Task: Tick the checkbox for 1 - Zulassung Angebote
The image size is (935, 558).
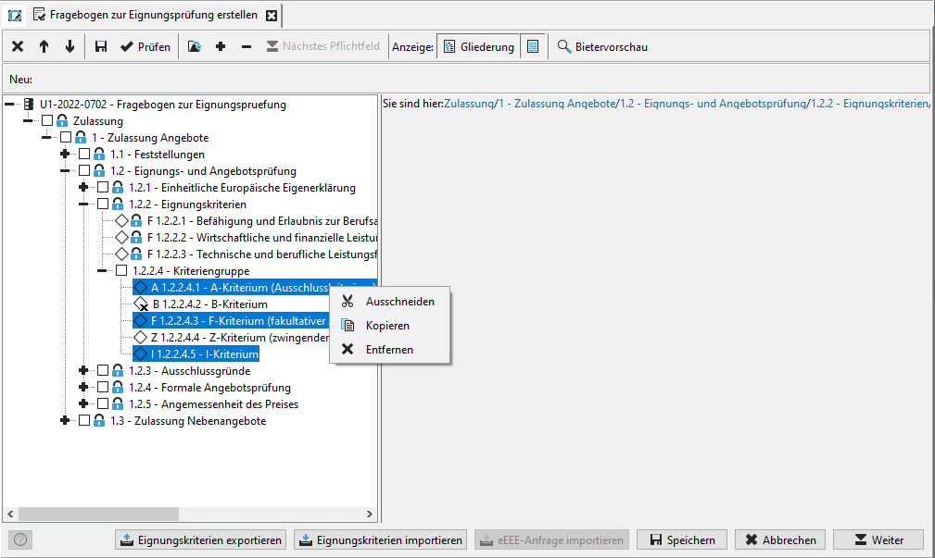Action: [x=66, y=138]
